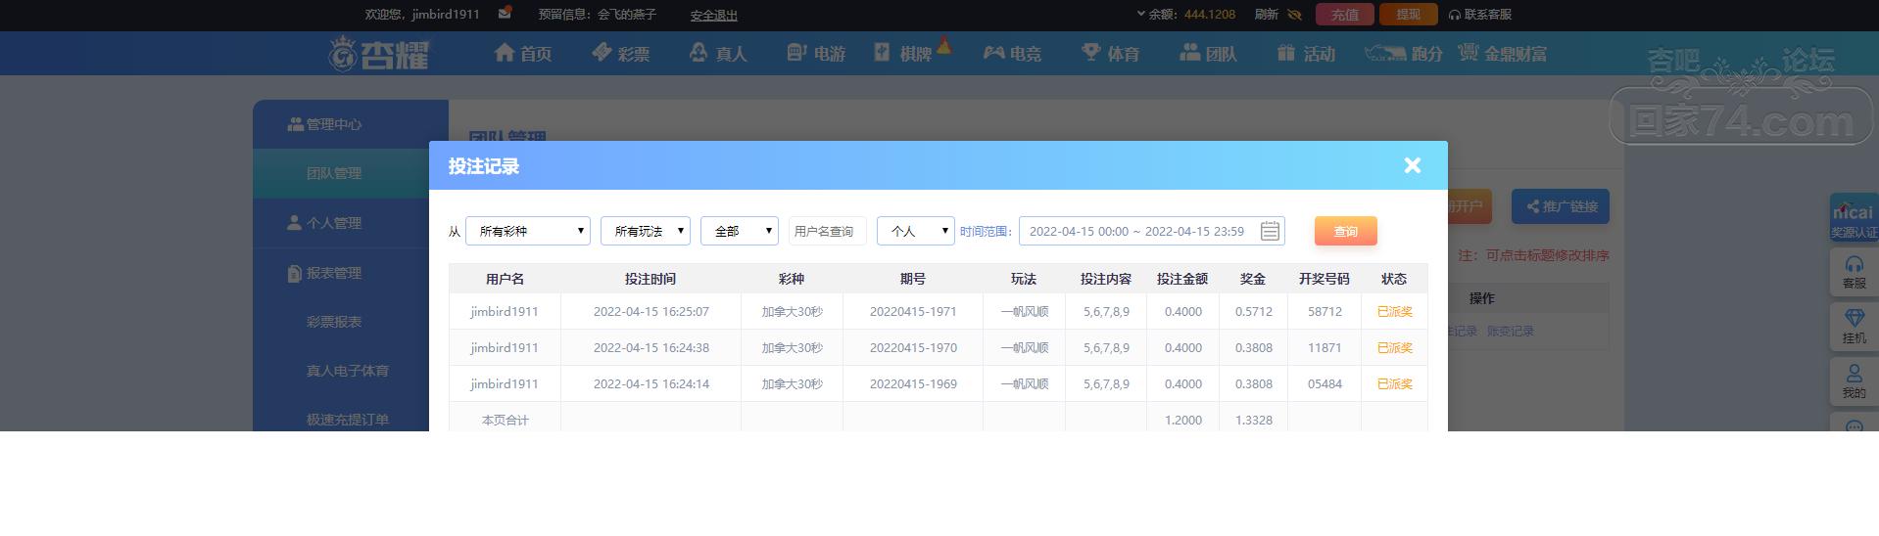Click winning number 11871
Viewport: 1879px width, 536px height.
pos(1325,347)
